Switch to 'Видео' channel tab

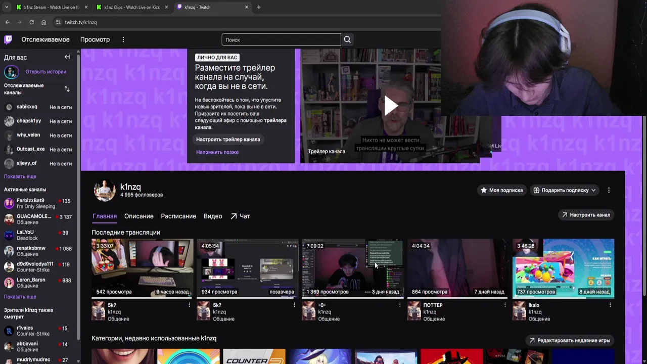coord(213,216)
